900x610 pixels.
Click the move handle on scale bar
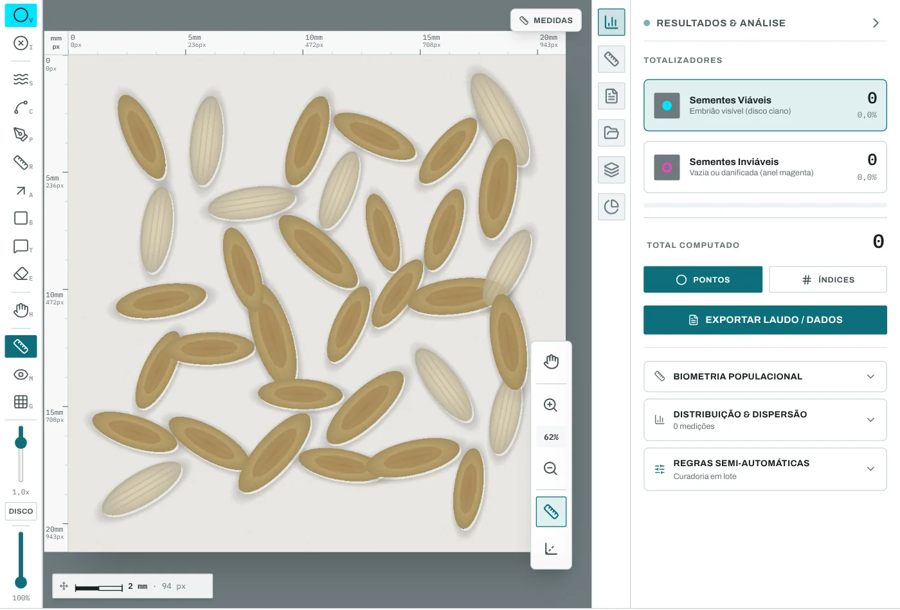tap(64, 586)
